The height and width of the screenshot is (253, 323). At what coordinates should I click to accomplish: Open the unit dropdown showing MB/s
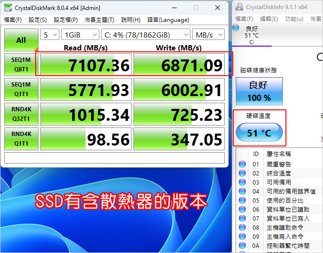point(209,35)
